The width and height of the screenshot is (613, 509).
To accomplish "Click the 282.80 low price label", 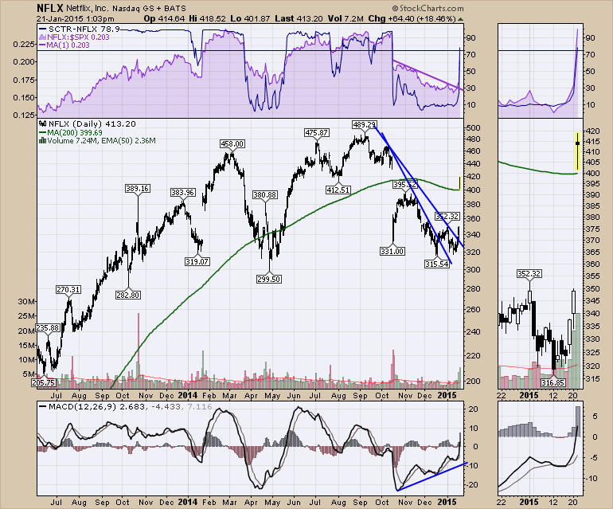I will (x=128, y=295).
